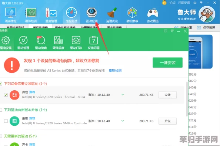Screen dimensions: 220x146
Task: Click the 280.71 KB size of Thermal driver
Action: [x=146, y=95]
